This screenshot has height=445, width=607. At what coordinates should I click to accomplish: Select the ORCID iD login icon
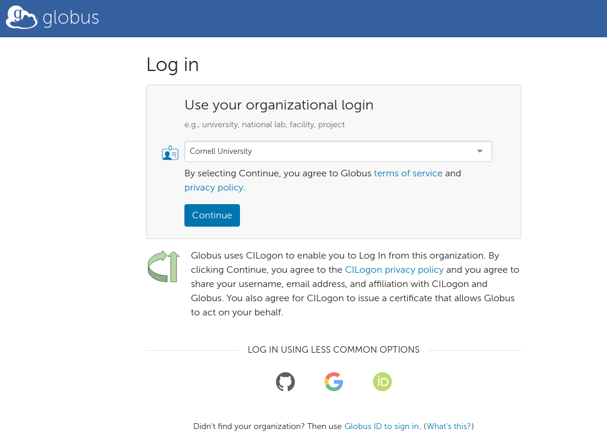pyautogui.click(x=382, y=382)
